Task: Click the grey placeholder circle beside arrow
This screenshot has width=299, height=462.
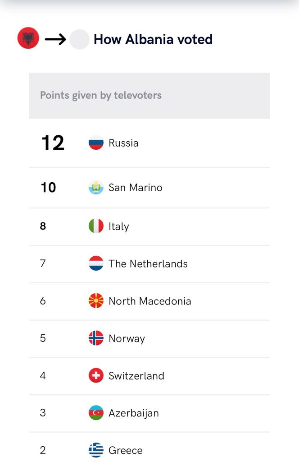Action: coord(79,39)
